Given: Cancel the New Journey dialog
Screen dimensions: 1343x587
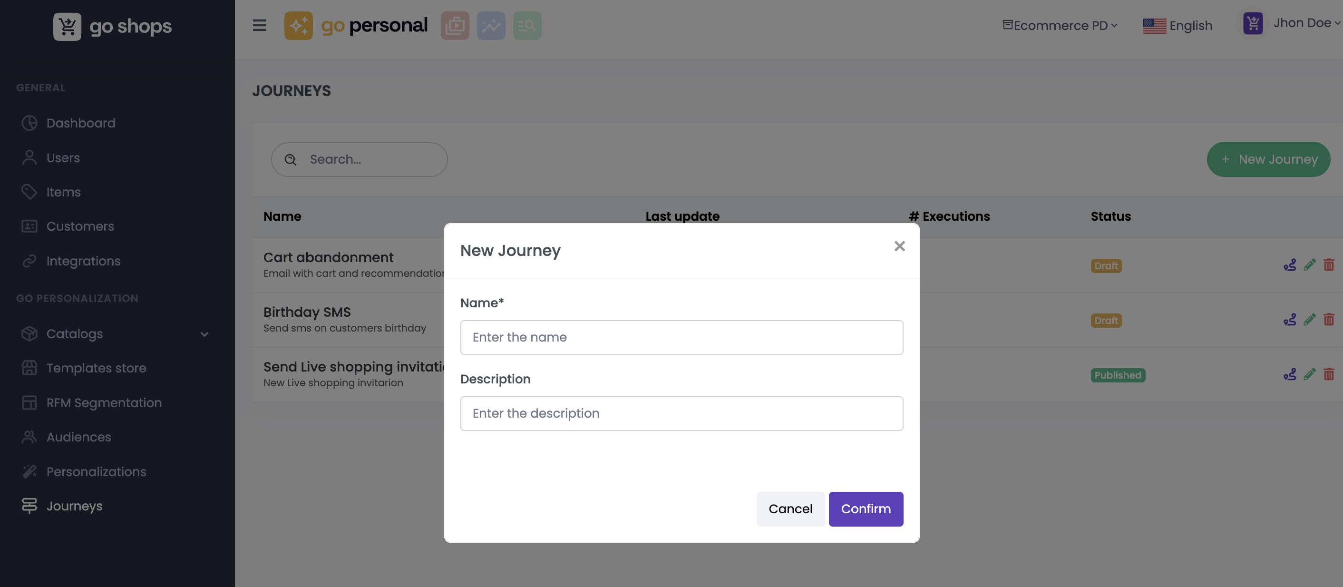Looking at the screenshot, I should [790, 509].
